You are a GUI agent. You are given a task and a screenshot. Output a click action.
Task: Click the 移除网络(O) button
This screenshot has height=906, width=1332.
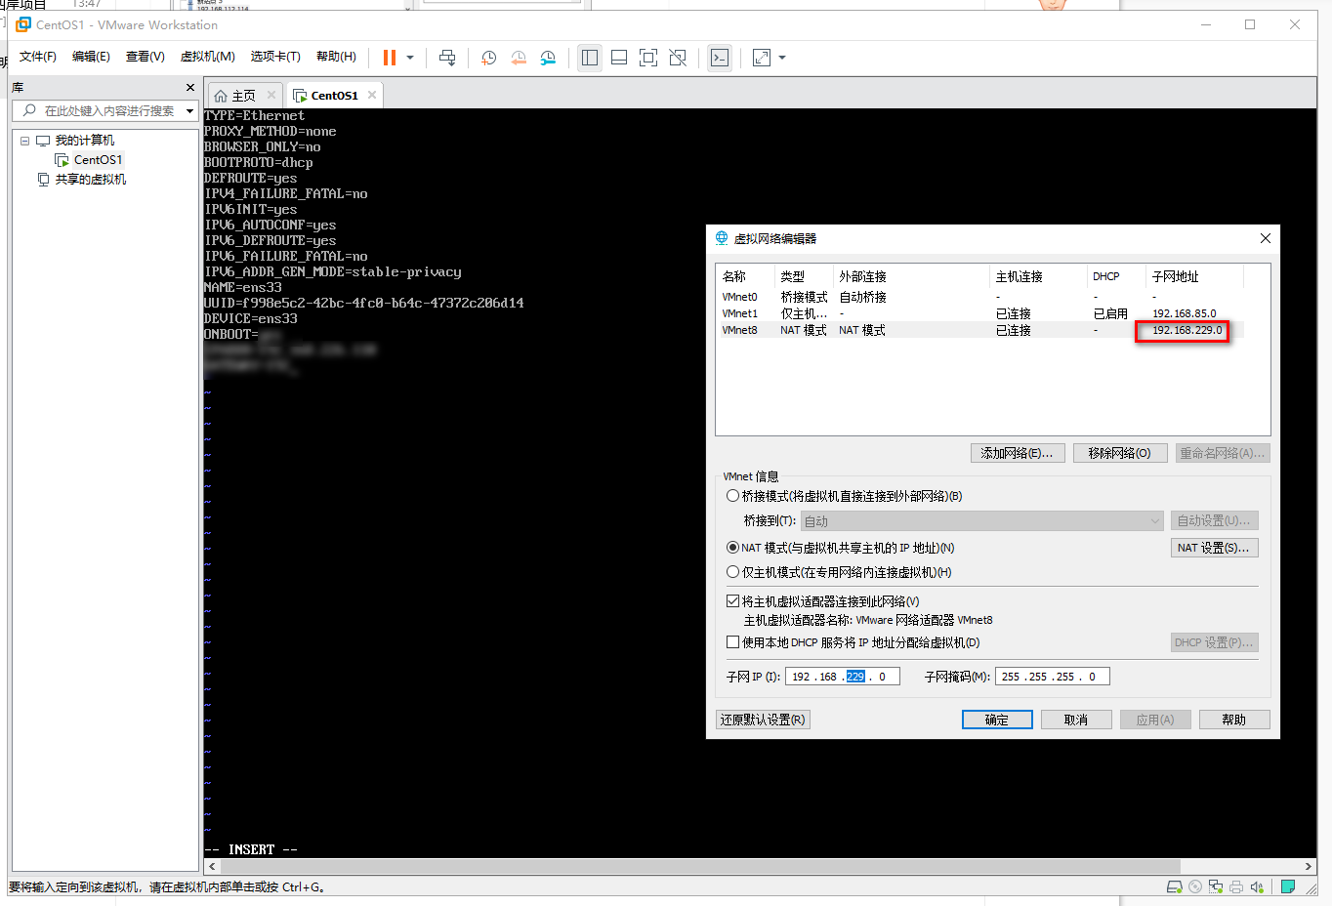tap(1120, 453)
